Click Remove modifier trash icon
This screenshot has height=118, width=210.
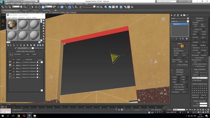183,39
